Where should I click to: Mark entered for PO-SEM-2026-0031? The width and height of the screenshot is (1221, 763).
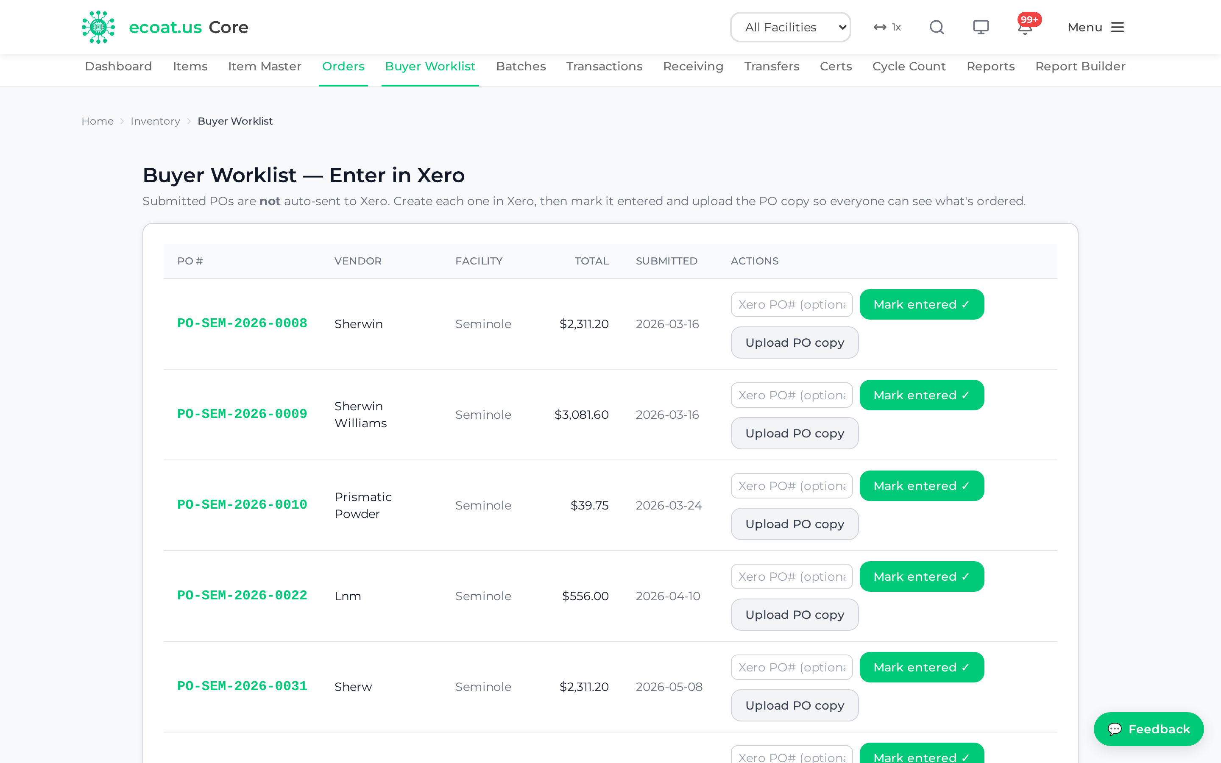click(922, 668)
